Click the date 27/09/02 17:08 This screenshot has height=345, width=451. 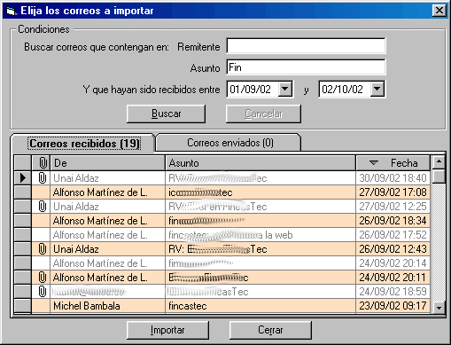click(393, 192)
